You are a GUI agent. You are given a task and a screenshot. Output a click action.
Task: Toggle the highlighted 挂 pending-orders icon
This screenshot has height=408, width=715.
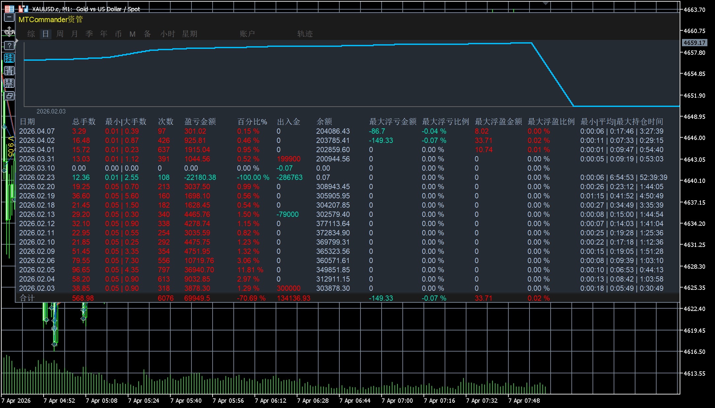9,58
